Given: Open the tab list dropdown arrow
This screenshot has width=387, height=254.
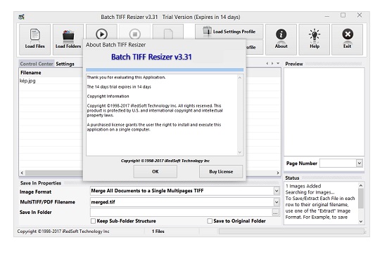Looking at the screenshot, I should tap(278, 63).
